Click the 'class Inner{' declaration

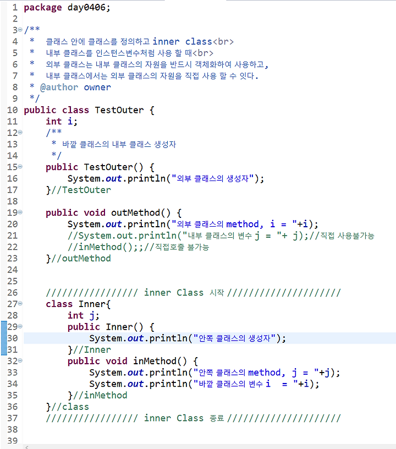tap(78, 304)
